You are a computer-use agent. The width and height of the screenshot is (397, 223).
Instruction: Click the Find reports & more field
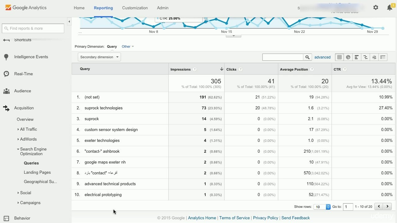coord(33,28)
